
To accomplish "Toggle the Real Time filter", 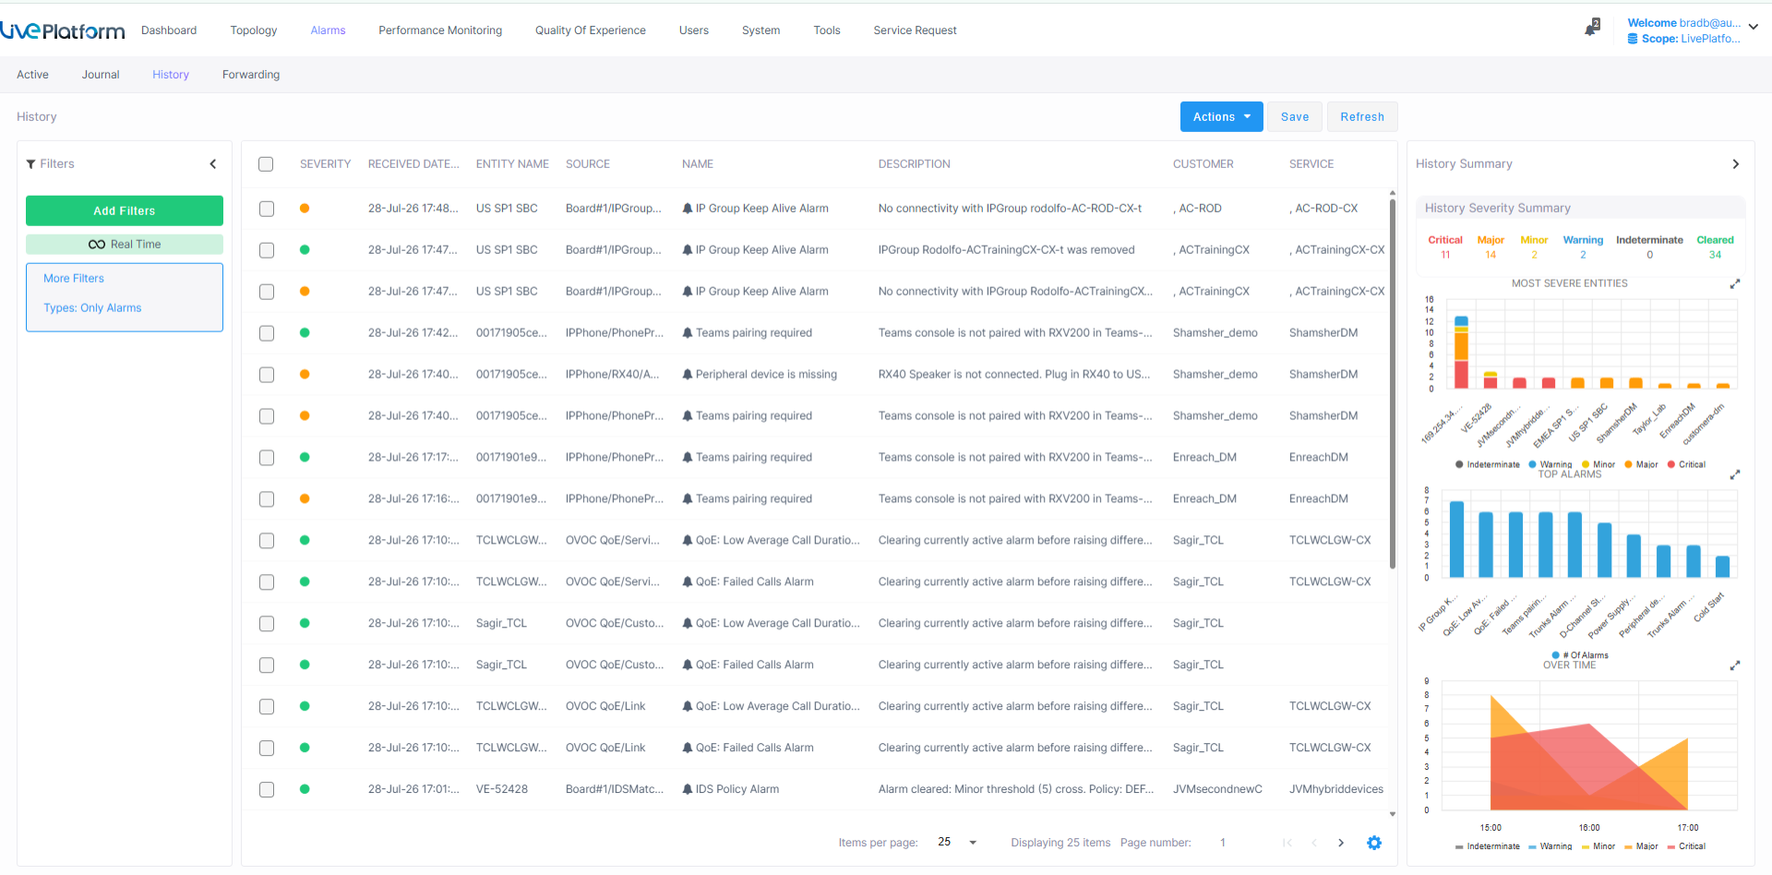I will [125, 245].
